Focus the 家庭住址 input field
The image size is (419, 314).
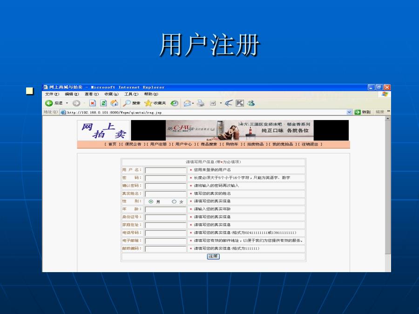click(166, 225)
